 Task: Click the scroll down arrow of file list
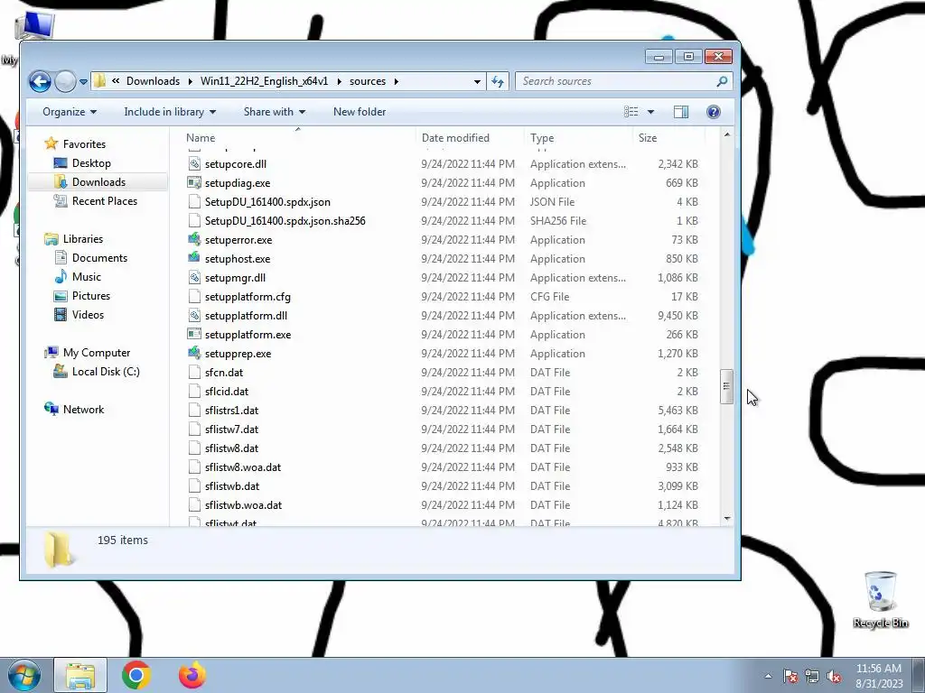727,519
